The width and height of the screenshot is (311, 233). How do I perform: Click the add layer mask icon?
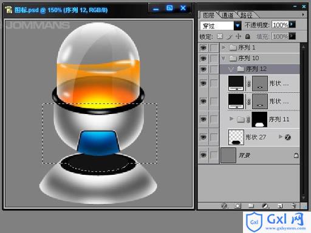[238, 206]
